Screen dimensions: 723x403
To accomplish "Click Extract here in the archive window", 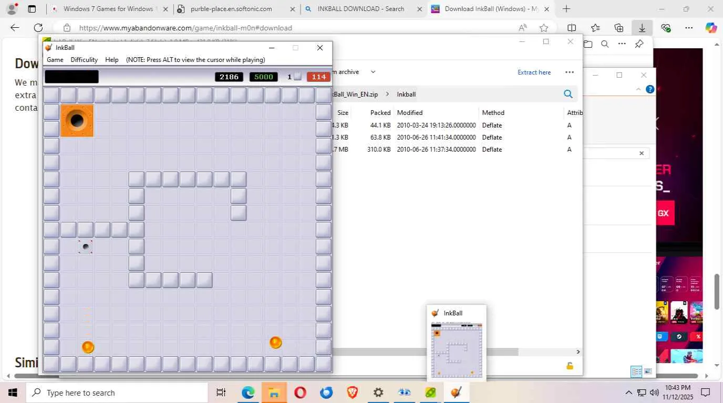I will pos(534,72).
